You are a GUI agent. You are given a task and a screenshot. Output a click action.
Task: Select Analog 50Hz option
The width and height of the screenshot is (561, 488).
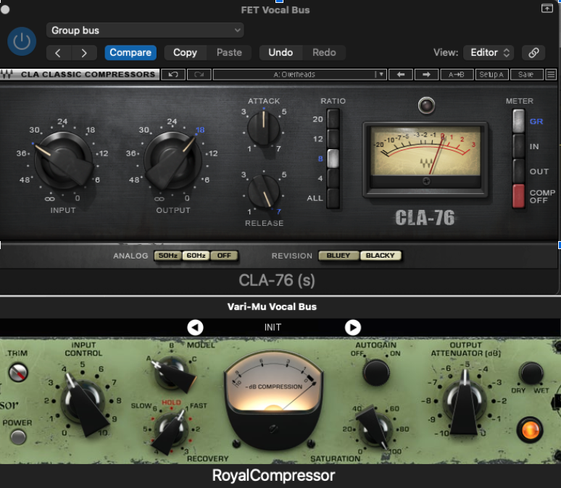coord(168,256)
